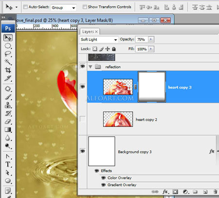Hide the reflection group
This screenshot has height=198, width=219.
(x=83, y=66)
